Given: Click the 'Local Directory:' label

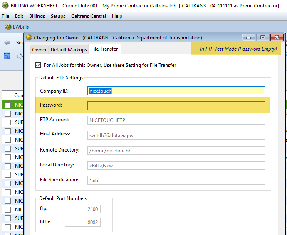Looking at the screenshot, I should click(57, 165).
